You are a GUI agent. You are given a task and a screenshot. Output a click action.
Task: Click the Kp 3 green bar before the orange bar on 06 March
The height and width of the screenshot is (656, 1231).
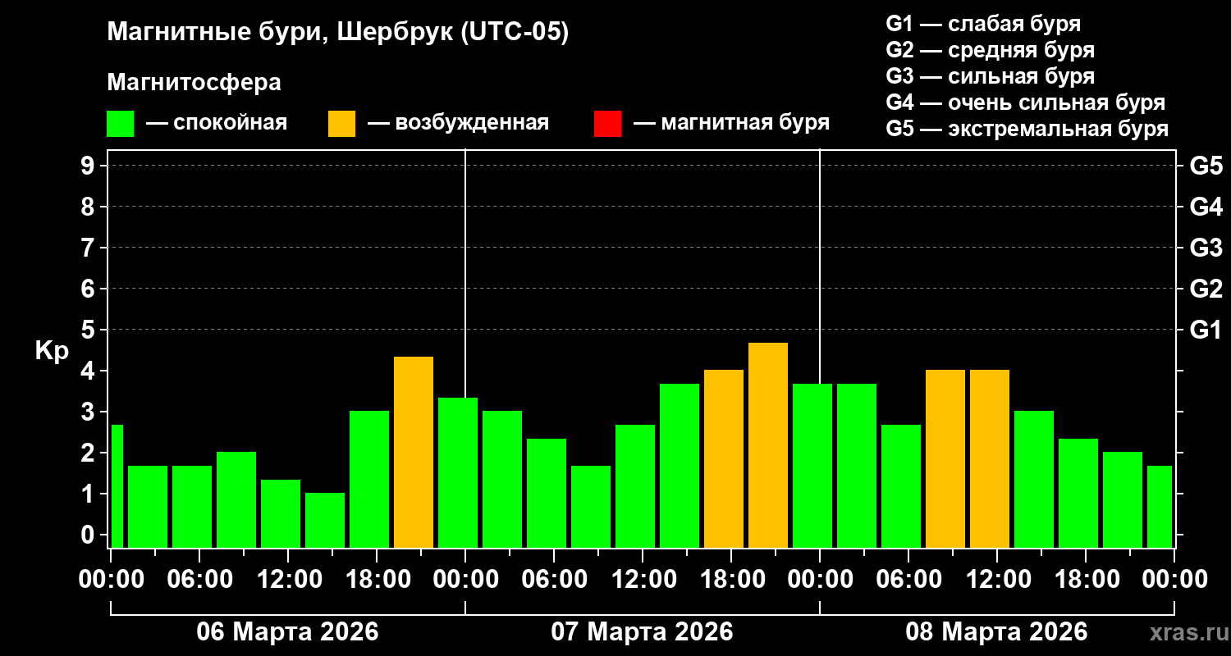tap(369, 479)
